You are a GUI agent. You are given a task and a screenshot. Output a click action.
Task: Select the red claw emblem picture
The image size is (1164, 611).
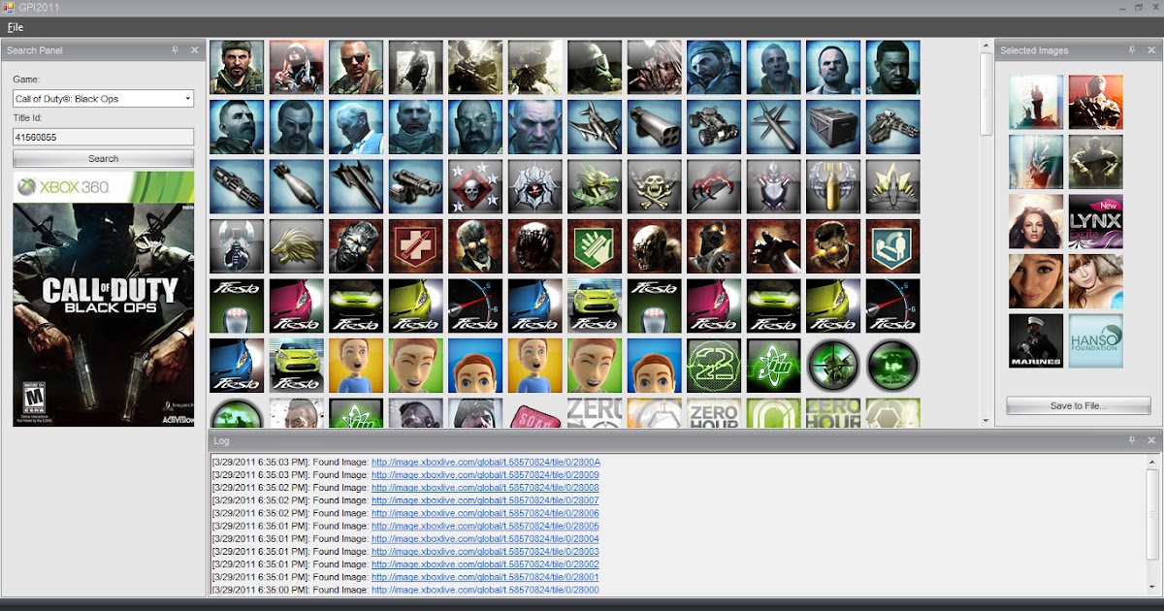[714, 186]
